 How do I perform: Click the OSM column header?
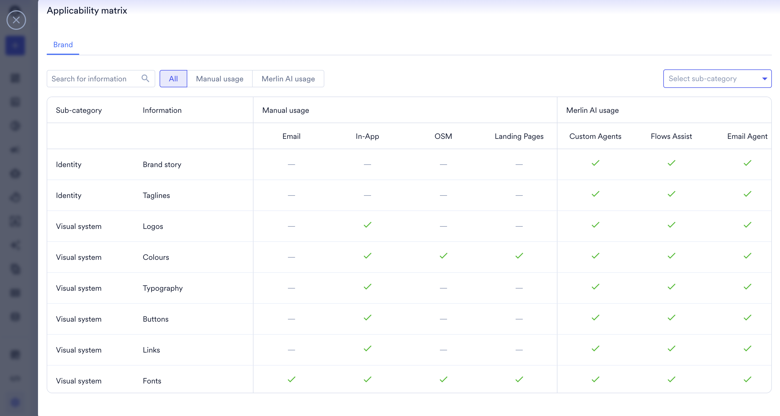[443, 136]
